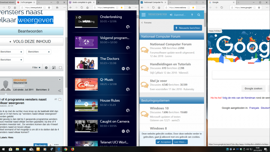Image resolution: width=270 pixels, height=152 pixels.
Task: Click the lightning bolt icon in forum header
Action: point(192,15)
